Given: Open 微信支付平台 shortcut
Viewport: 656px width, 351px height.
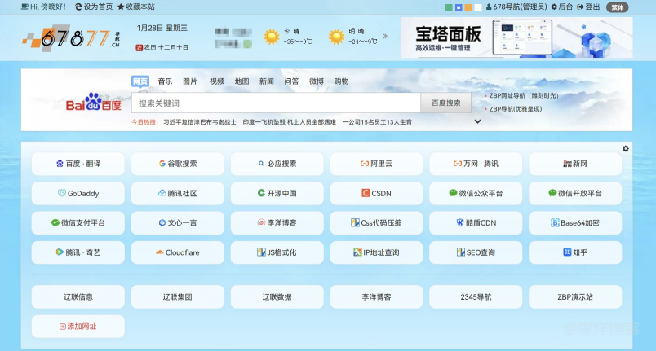Looking at the screenshot, I should [x=78, y=223].
